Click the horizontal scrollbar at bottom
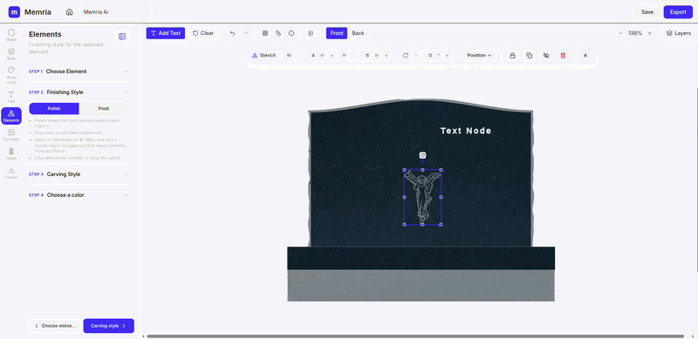The width and height of the screenshot is (698, 339). [415, 336]
